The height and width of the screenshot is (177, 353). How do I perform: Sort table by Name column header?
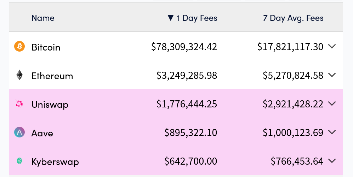coord(43,18)
